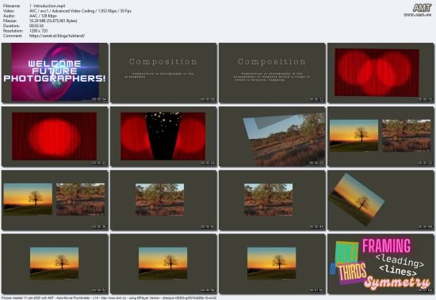Select the Composition slide thumbnail at 00:00:12

tap(272, 73)
